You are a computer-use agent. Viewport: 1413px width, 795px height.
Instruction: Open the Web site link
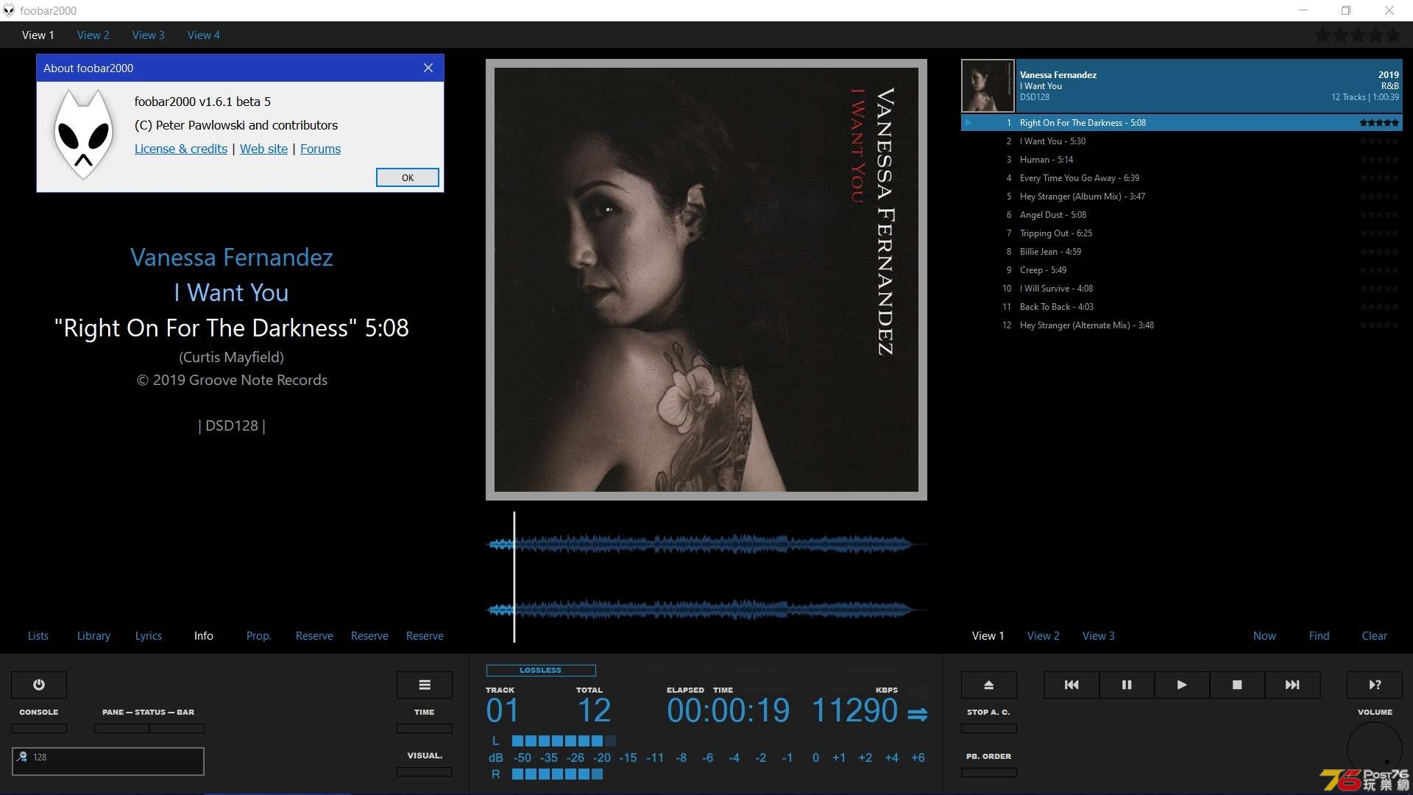click(263, 149)
